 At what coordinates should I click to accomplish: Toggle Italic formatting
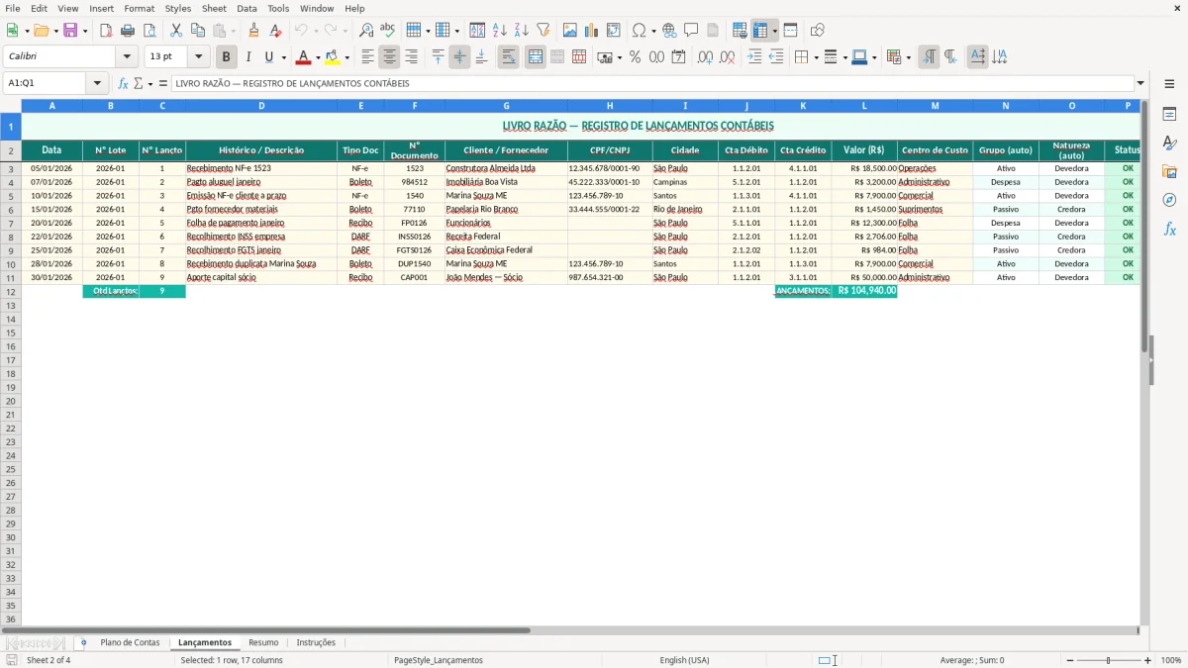[248, 57]
